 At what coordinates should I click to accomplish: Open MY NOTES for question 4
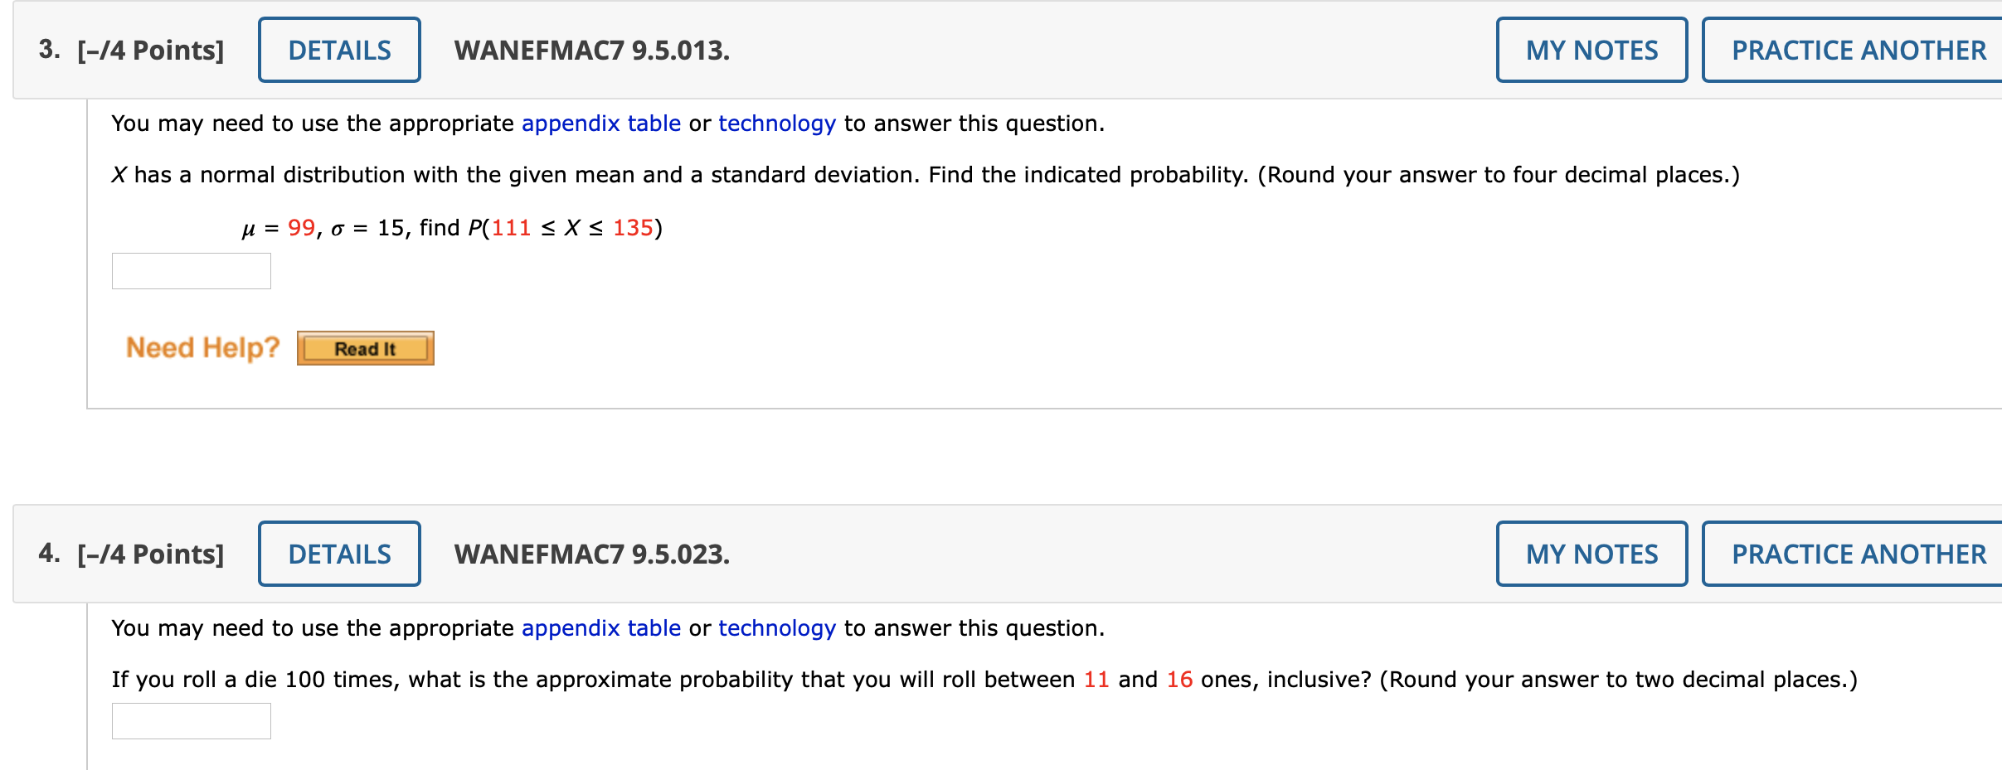click(x=1591, y=553)
